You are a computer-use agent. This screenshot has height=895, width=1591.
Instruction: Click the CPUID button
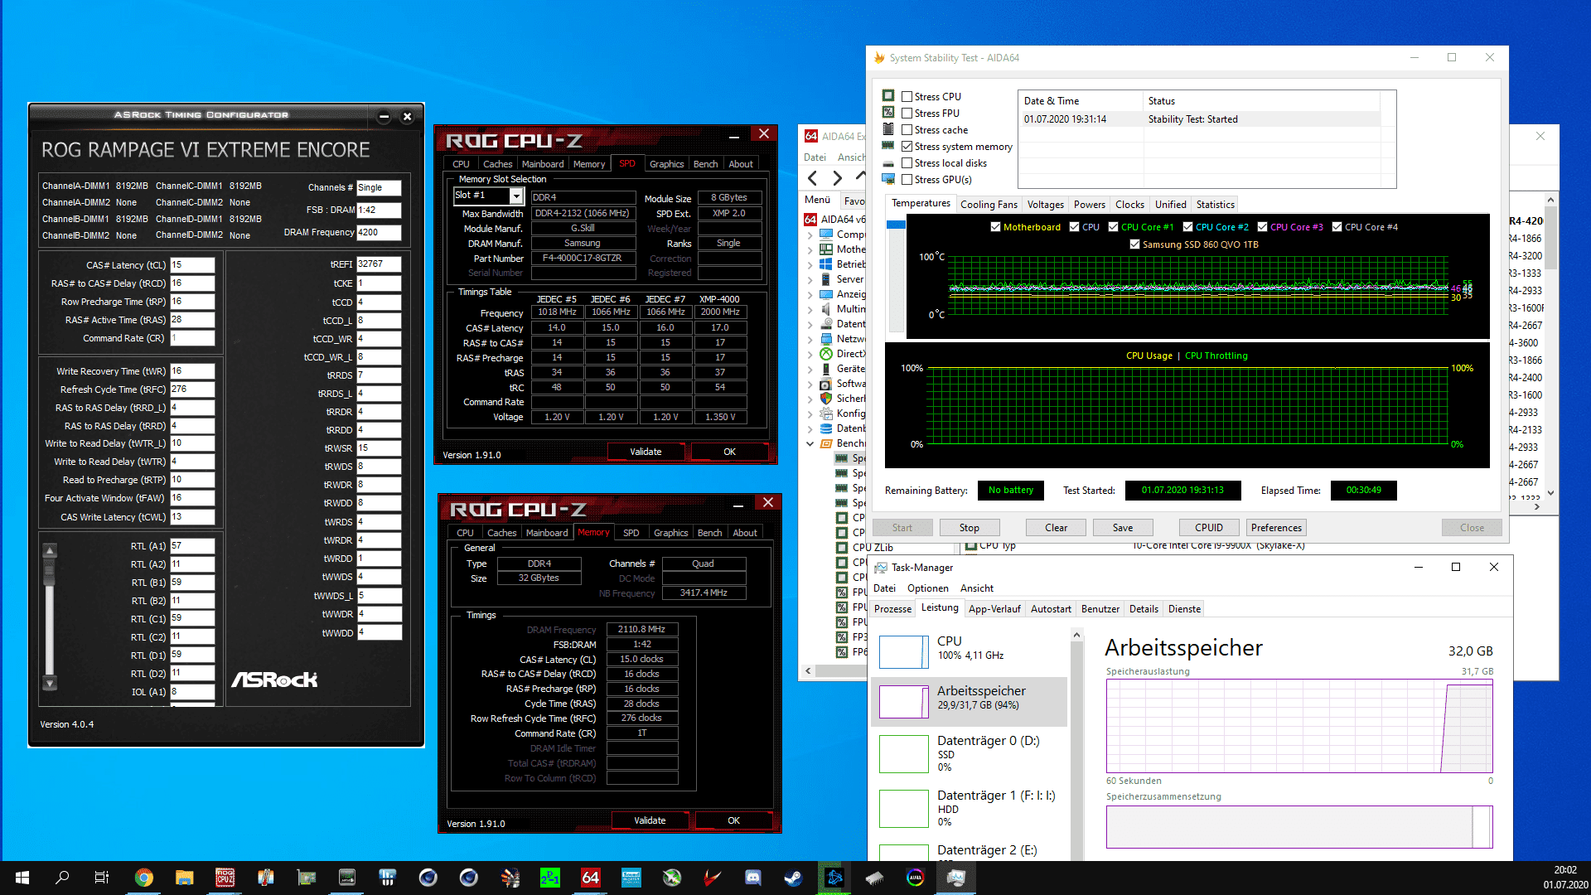pyautogui.click(x=1209, y=528)
